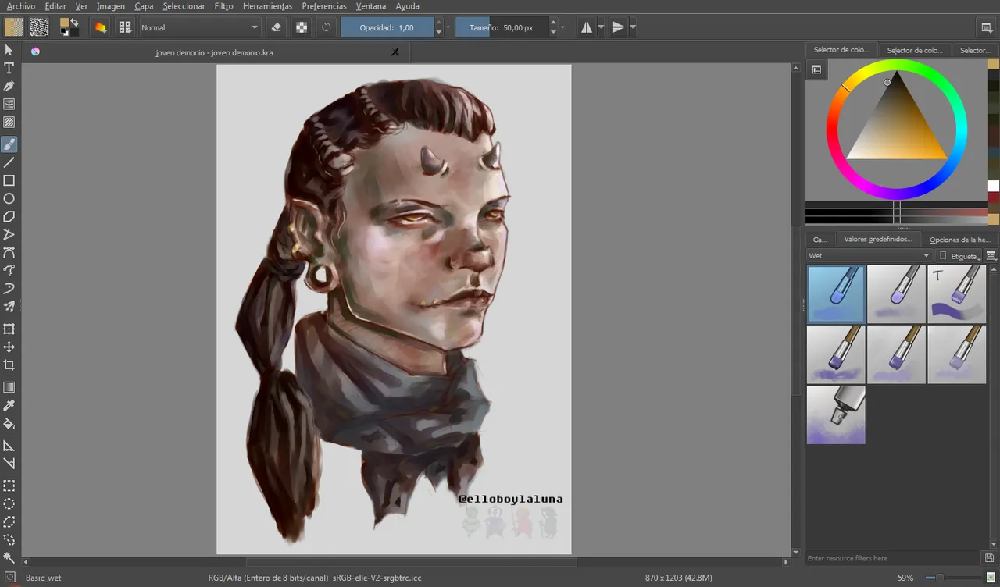Open the Archivo menu
This screenshot has width=1000, height=587.
coord(21,6)
